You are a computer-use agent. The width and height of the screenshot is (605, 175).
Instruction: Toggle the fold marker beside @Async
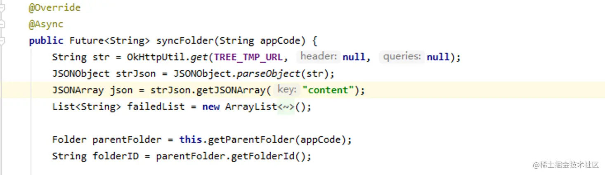tap(2, 24)
